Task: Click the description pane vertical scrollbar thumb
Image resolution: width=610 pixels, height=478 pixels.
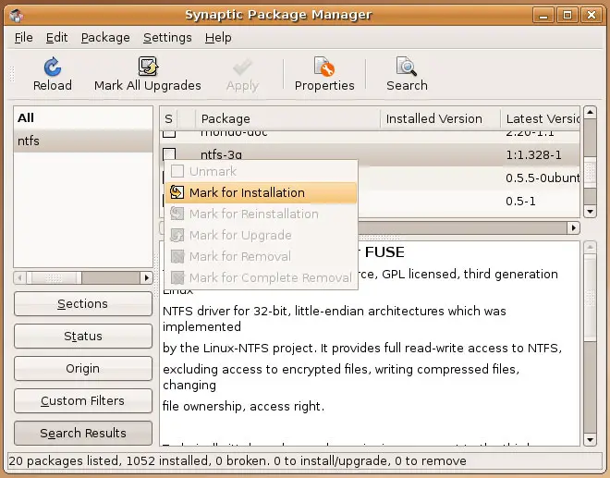Action: click(x=591, y=298)
